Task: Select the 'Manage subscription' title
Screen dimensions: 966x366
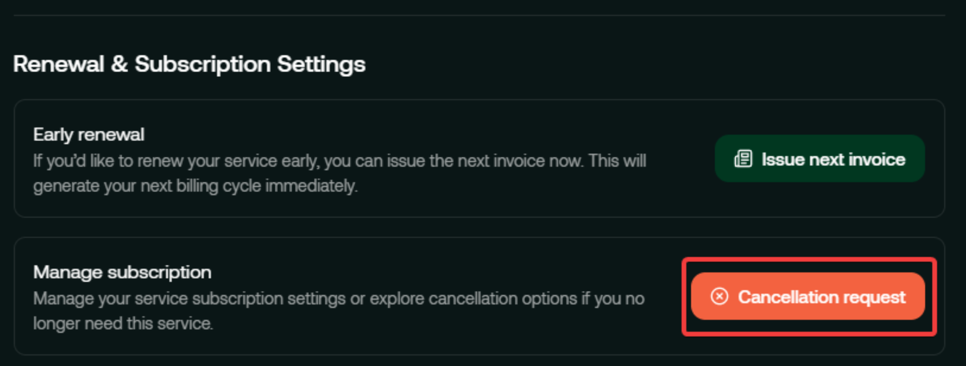Action: (x=122, y=273)
